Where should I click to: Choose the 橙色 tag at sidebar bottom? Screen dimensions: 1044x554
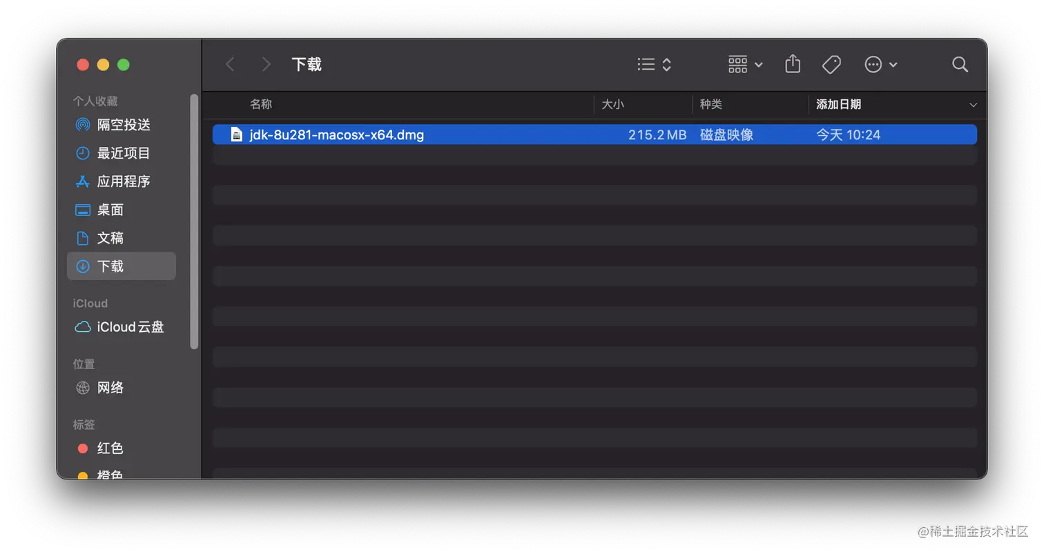(121, 474)
